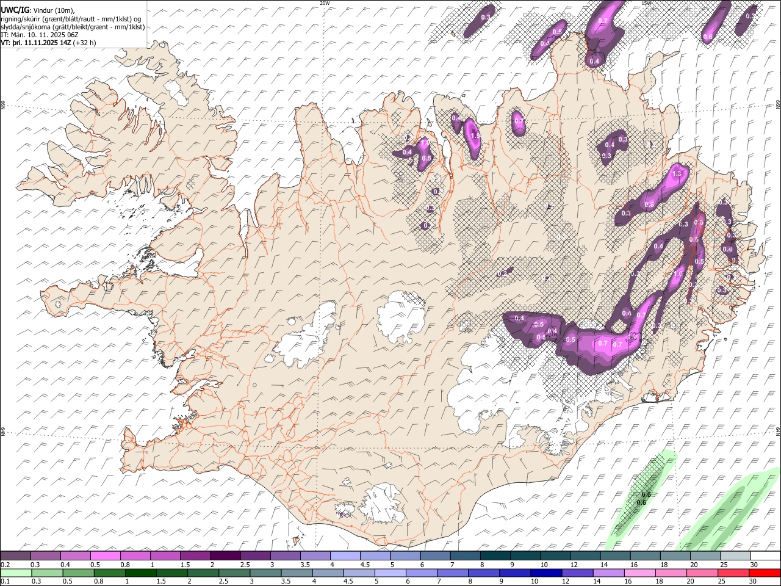Pick the dark teal snow swatch labeled 8
The width and height of the screenshot is (781, 586).
[494, 556]
